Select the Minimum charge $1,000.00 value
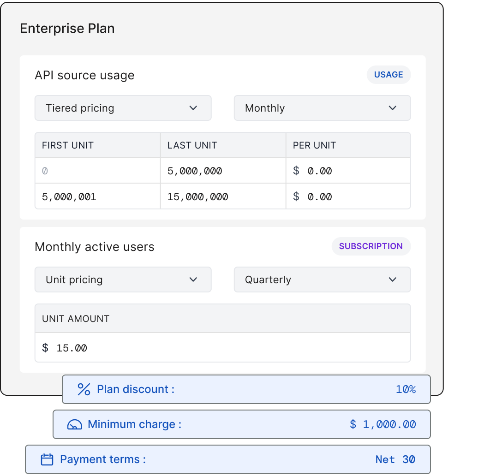The height and width of the screenshot is (476, 502). tap(382, 424)
